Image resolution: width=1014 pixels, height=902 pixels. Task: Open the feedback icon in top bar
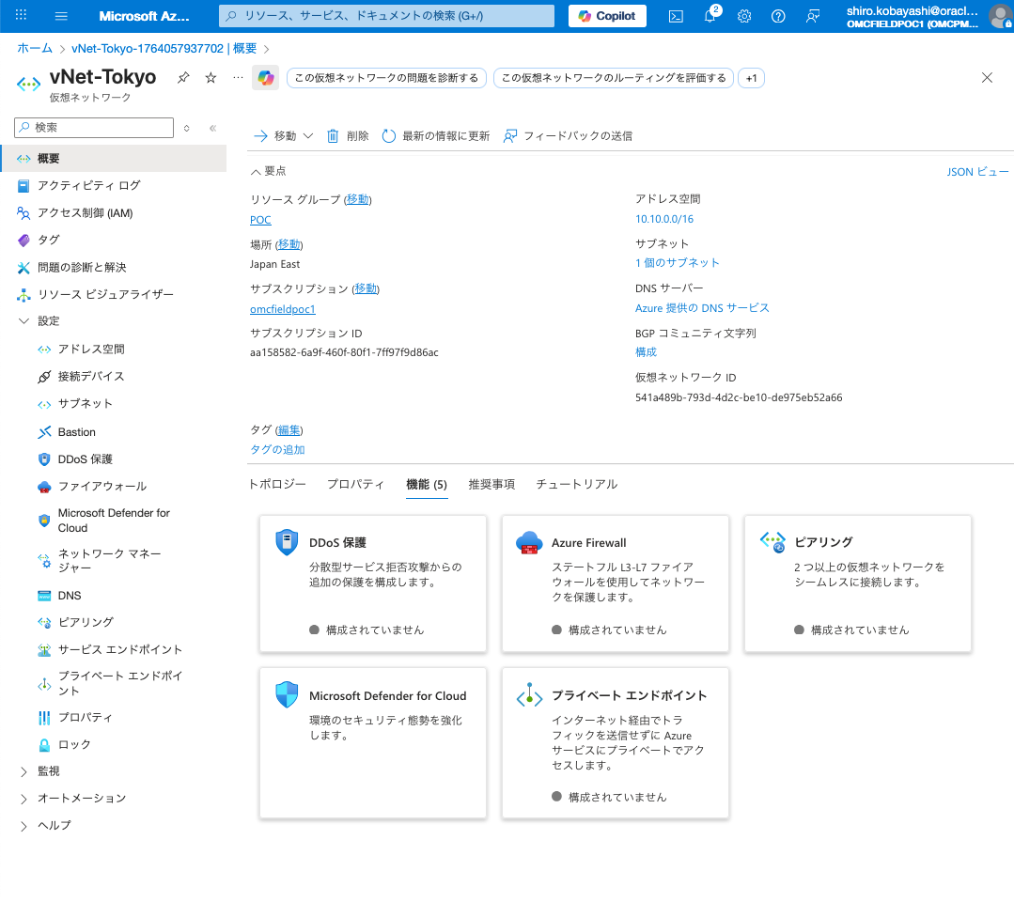click(x=813, y=16)
